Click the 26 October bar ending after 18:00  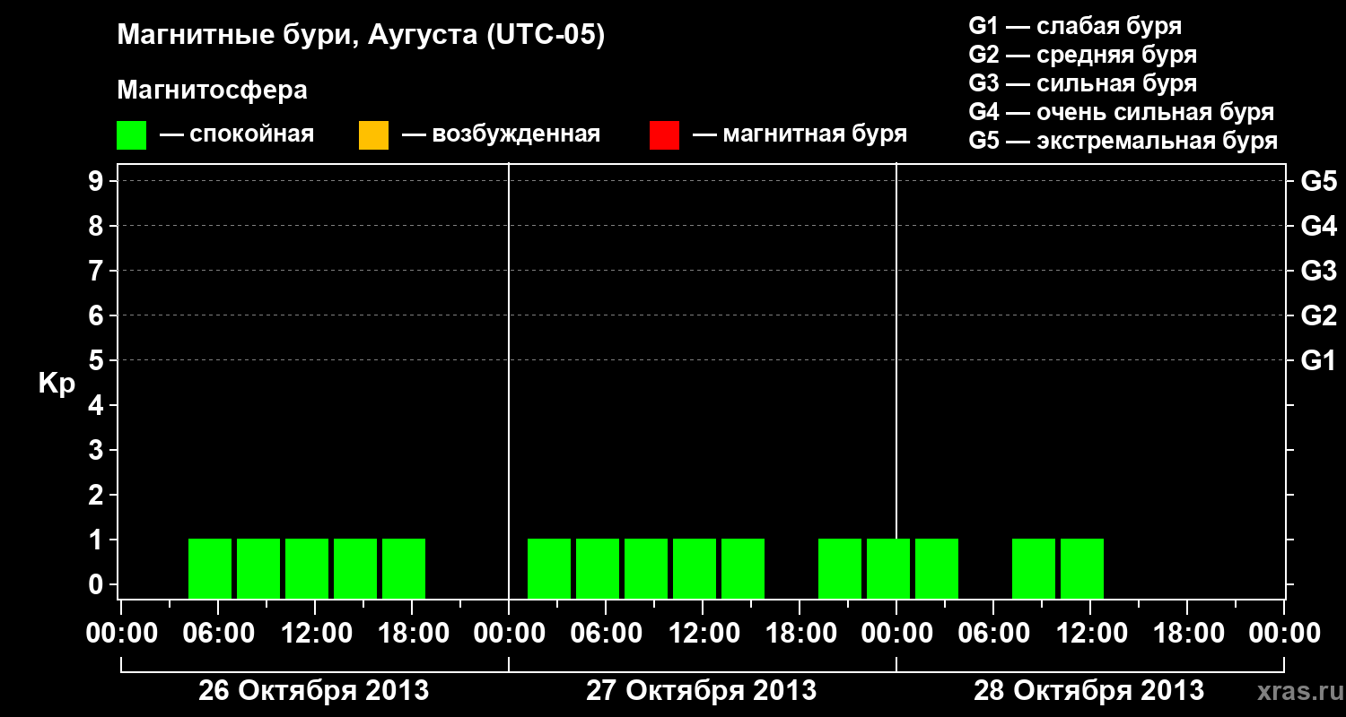point(404,568)
